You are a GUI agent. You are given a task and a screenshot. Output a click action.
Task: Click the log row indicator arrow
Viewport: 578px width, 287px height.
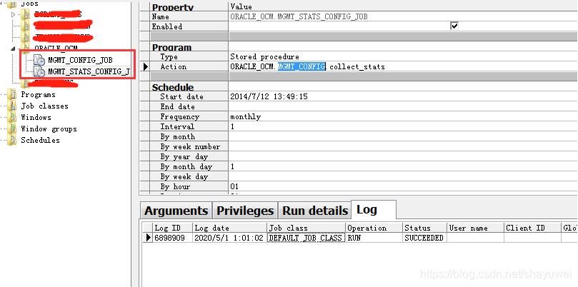(149, 238)
